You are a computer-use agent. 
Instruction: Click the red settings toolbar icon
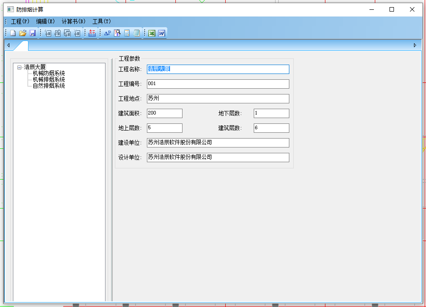(x=91, y=33)
